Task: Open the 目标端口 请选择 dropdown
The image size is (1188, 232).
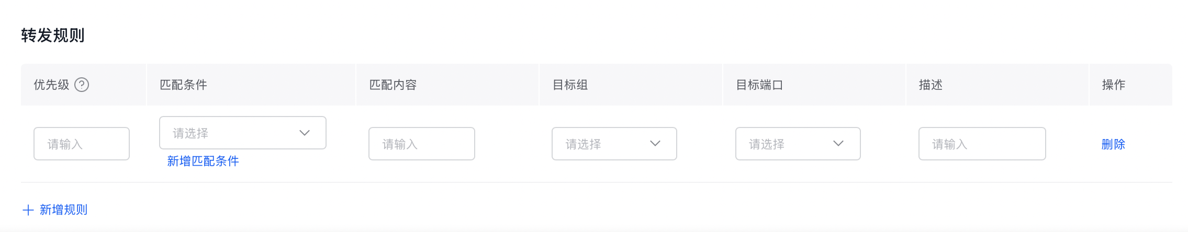Action: pyautogui.click(x=785, y=144)
